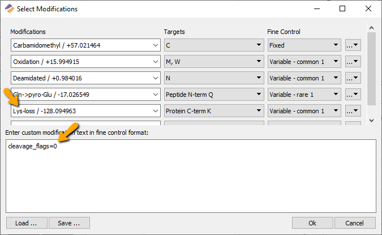Confirm with the Ok button
This screenshot has width=382, height=235.
click(312, 223)
